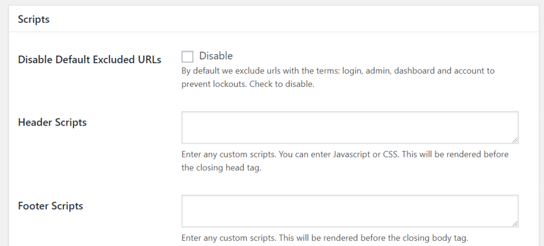Click the "Disable" label beside the checkbox
Screen dimensions: 544x246
pos(216,56)
